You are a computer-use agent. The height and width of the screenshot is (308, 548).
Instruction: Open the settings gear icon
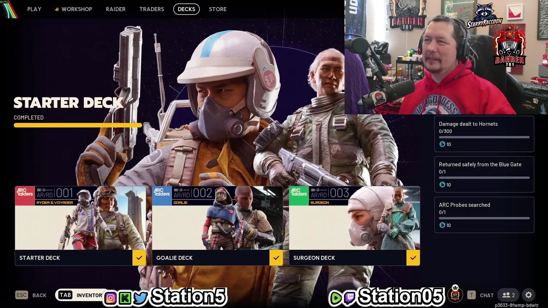click(529, 295)
